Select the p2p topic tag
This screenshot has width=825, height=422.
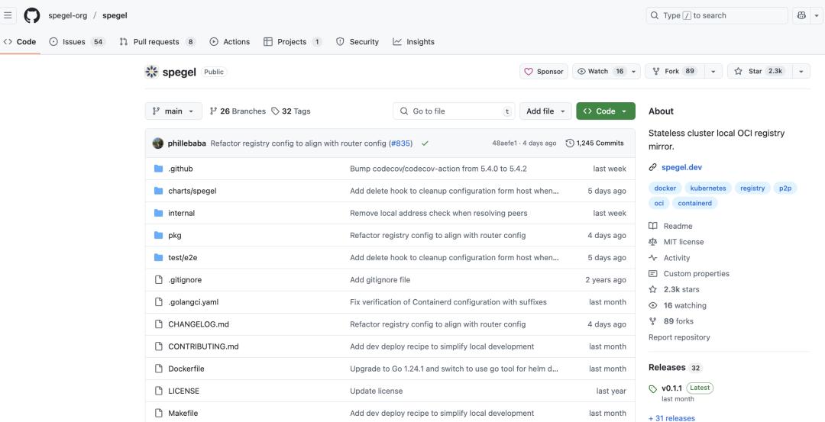785,188
